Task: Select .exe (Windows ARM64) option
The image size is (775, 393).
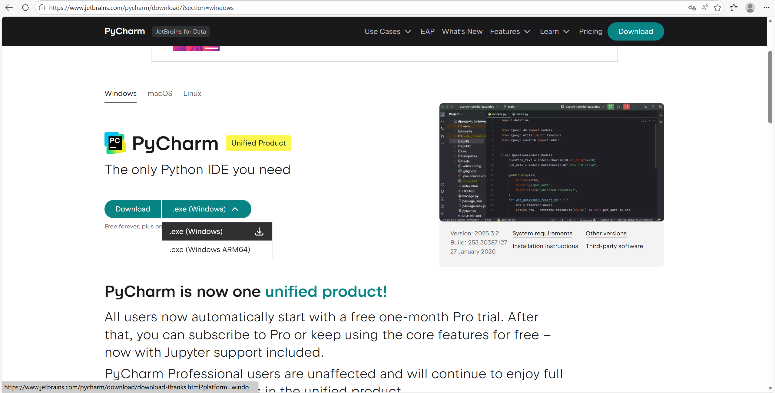Action: [x=210, y=250]
